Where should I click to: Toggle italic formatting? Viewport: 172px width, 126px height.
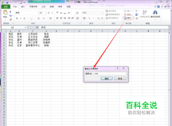21,18
